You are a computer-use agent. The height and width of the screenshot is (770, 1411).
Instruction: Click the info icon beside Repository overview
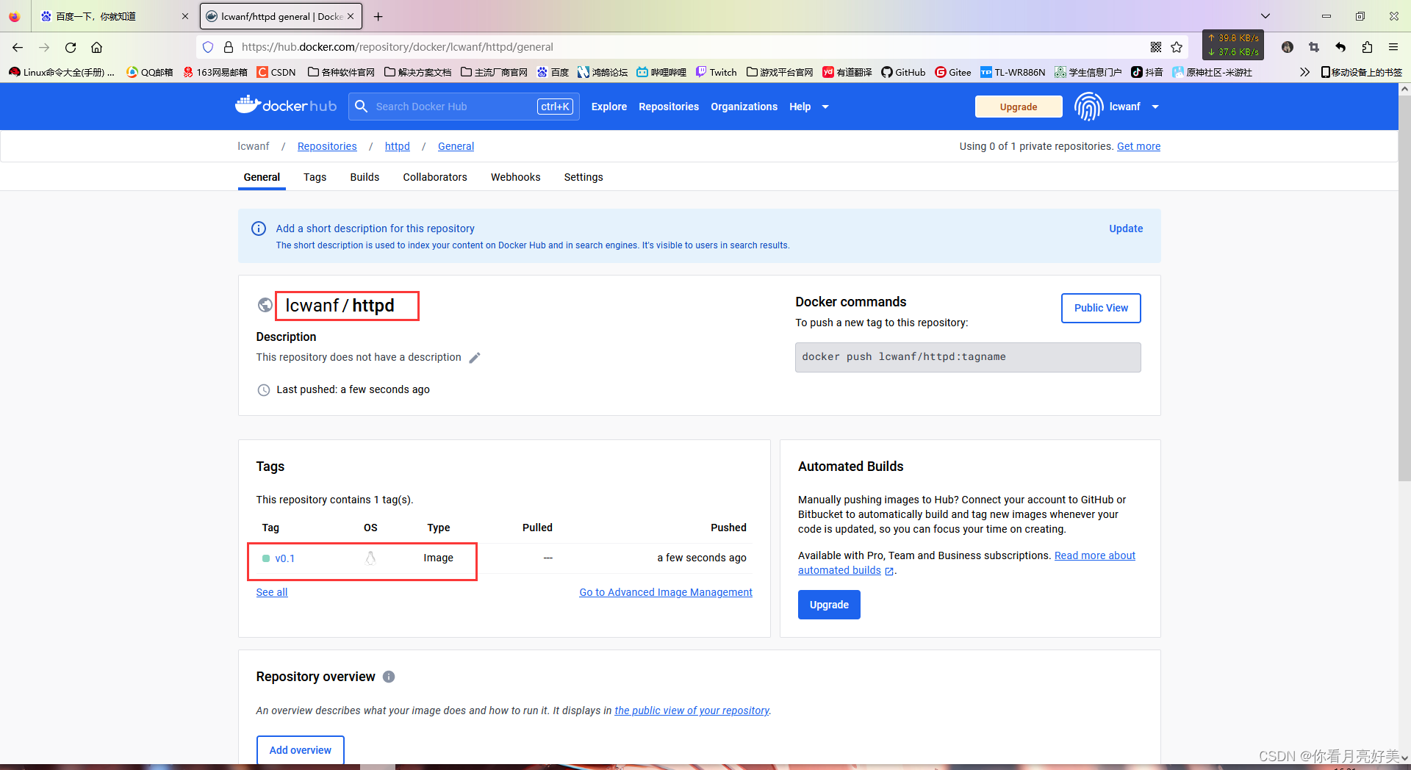pyautogui.click(x=389, y=677)
